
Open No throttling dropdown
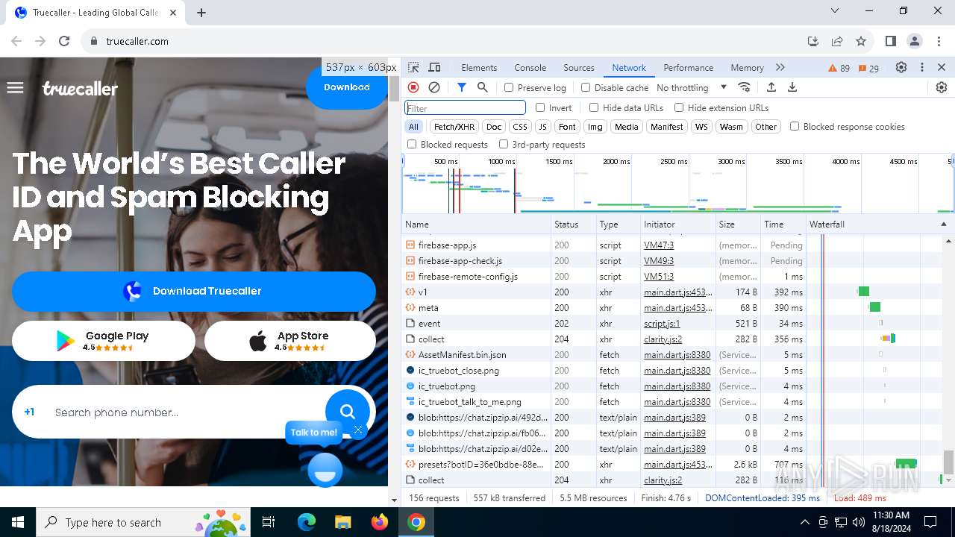pos(691,87)
